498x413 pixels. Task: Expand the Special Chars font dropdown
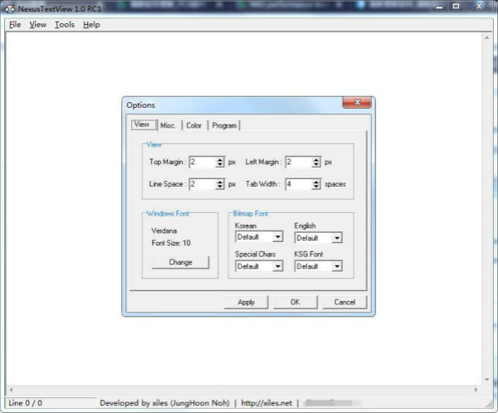(278, 266)
